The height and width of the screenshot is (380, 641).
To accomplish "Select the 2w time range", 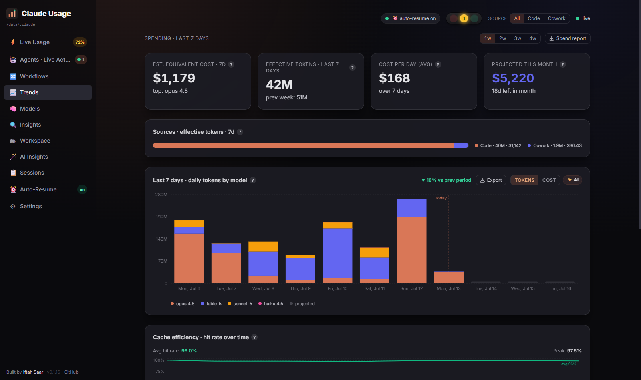I will (x=502, y=38).
